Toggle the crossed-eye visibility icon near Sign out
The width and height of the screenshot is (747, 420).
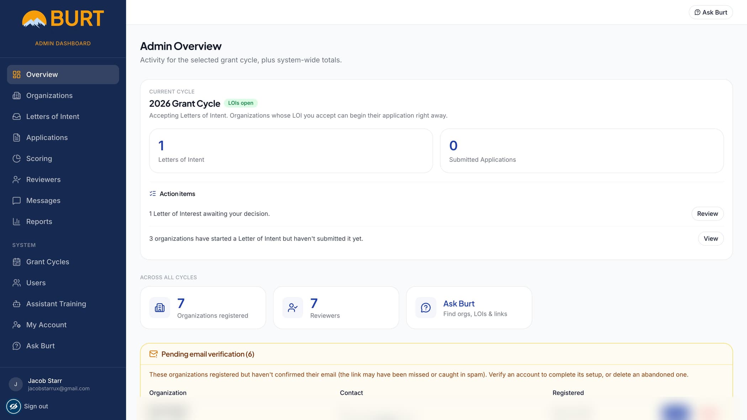coord(14,406)
